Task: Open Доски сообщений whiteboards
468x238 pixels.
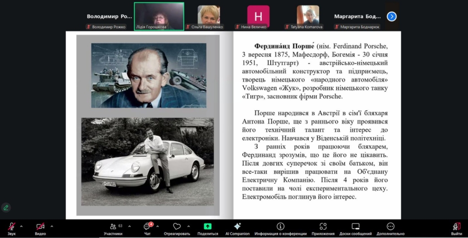Action: point(356,227)
